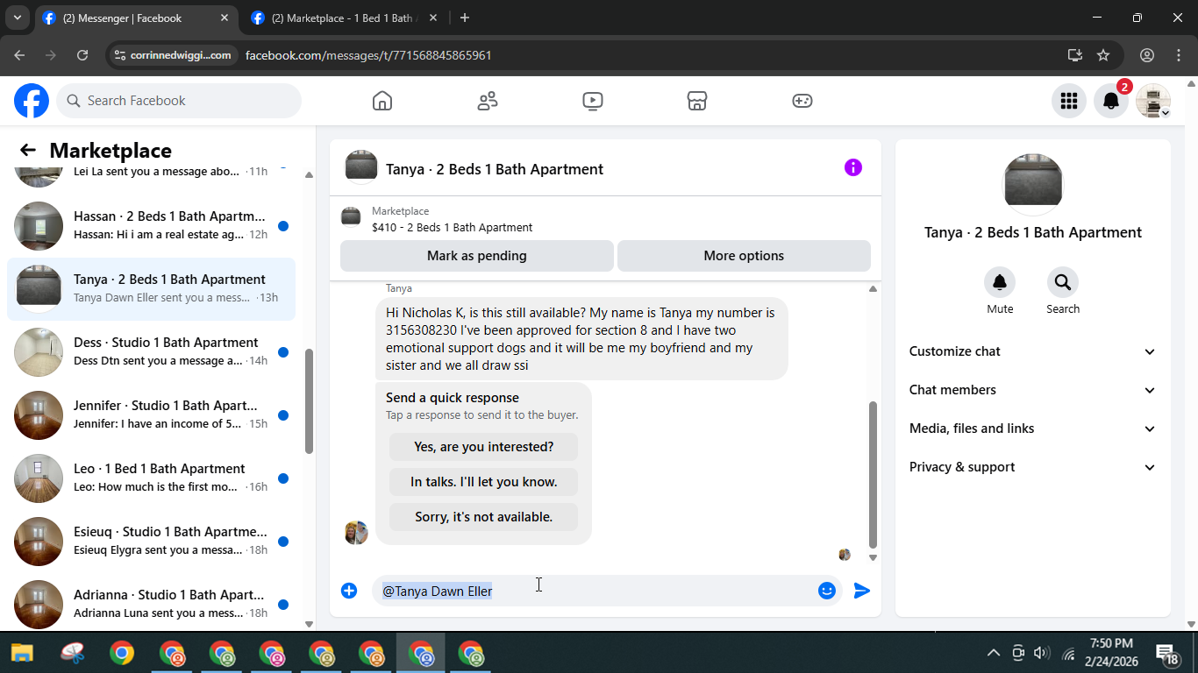Open Hassan 2 Beds 1 Bath conversation
This screenshot has height=673, width=1198.
(151, 226)
